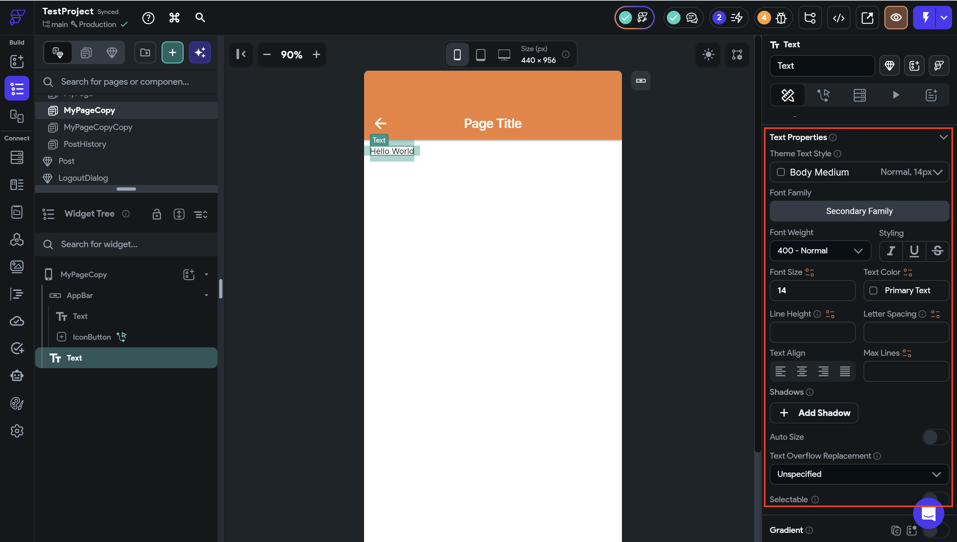Open the Font Weight dropdown
This screenshot has height=542, width=957.
tap(820, 251)
